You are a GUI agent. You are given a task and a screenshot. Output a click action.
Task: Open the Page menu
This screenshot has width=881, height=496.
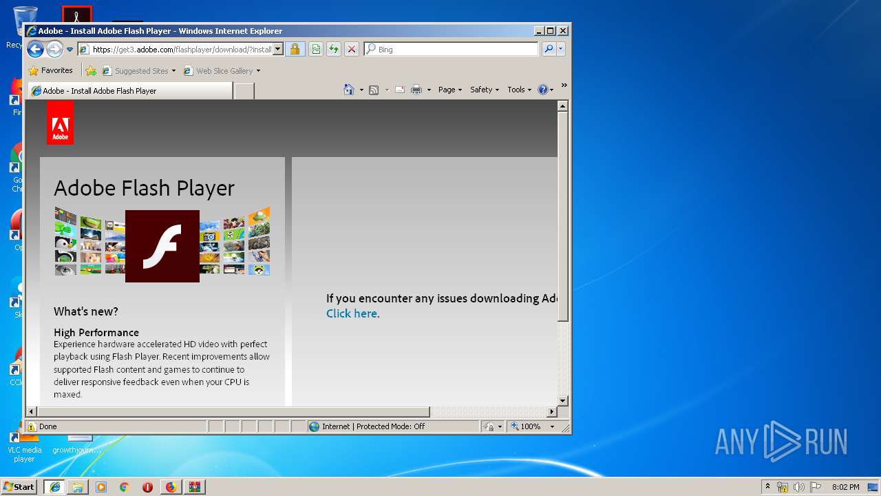450,90
